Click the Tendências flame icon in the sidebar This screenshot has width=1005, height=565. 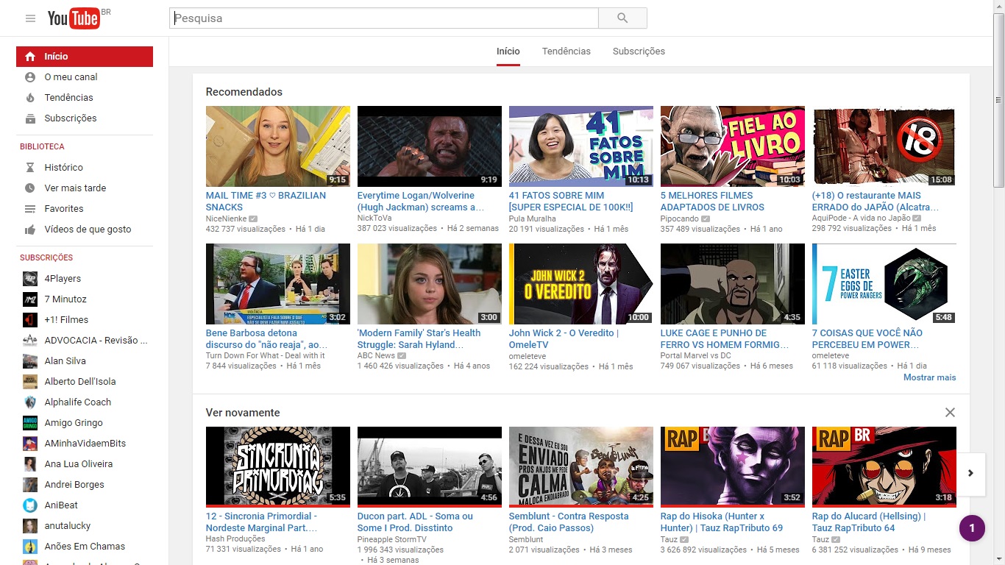click(x=30, y=98)
